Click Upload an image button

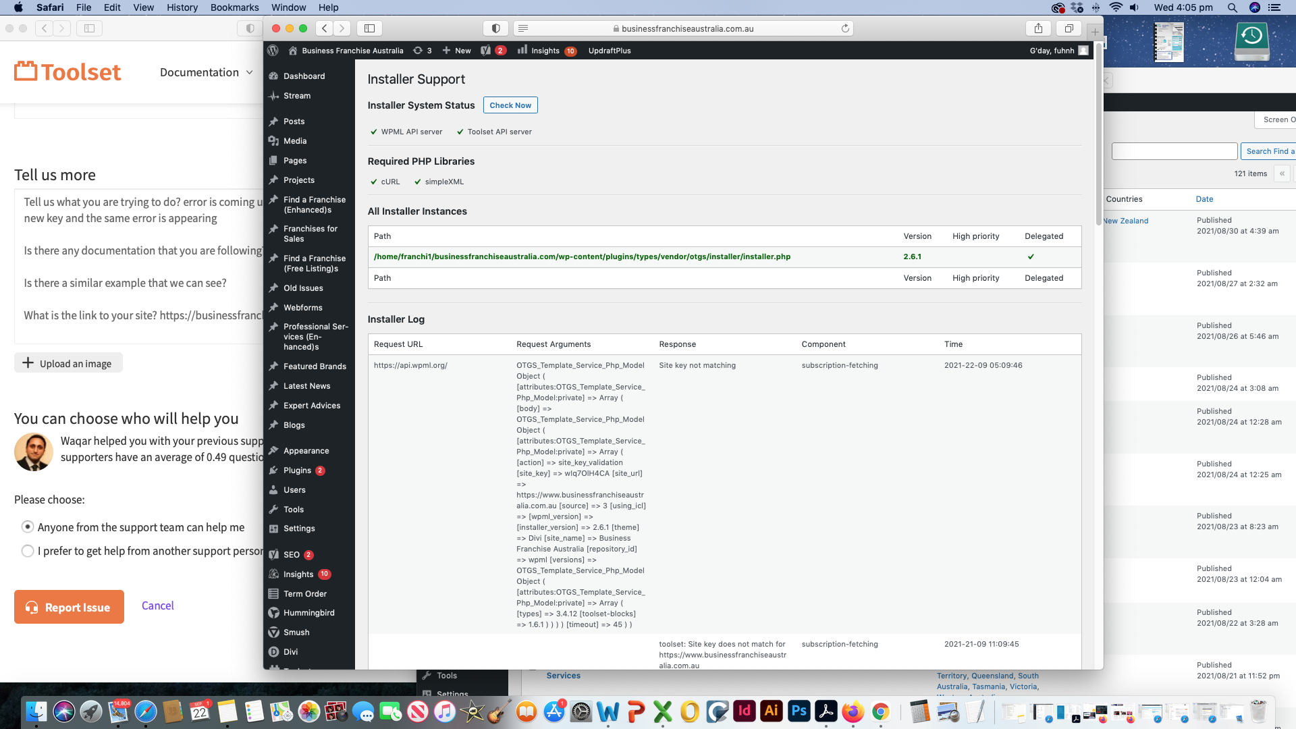[68, 363]
